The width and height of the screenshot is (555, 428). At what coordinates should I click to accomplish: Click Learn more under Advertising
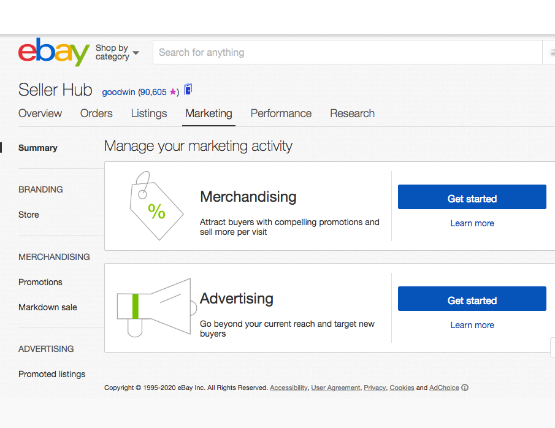(472, 325)
